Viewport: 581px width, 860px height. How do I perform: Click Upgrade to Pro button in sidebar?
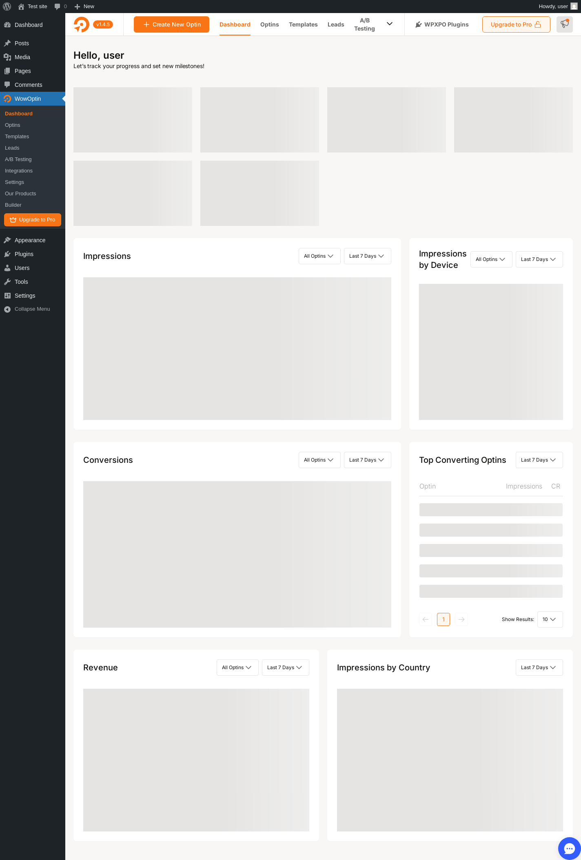33,220
